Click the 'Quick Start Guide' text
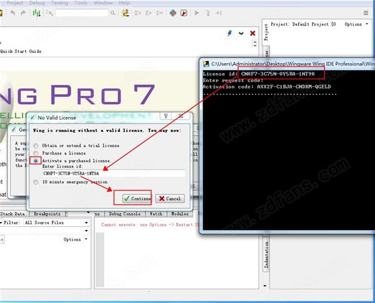Screen dimensions: 375x303 pyautogui.click(x=21, y=51)
